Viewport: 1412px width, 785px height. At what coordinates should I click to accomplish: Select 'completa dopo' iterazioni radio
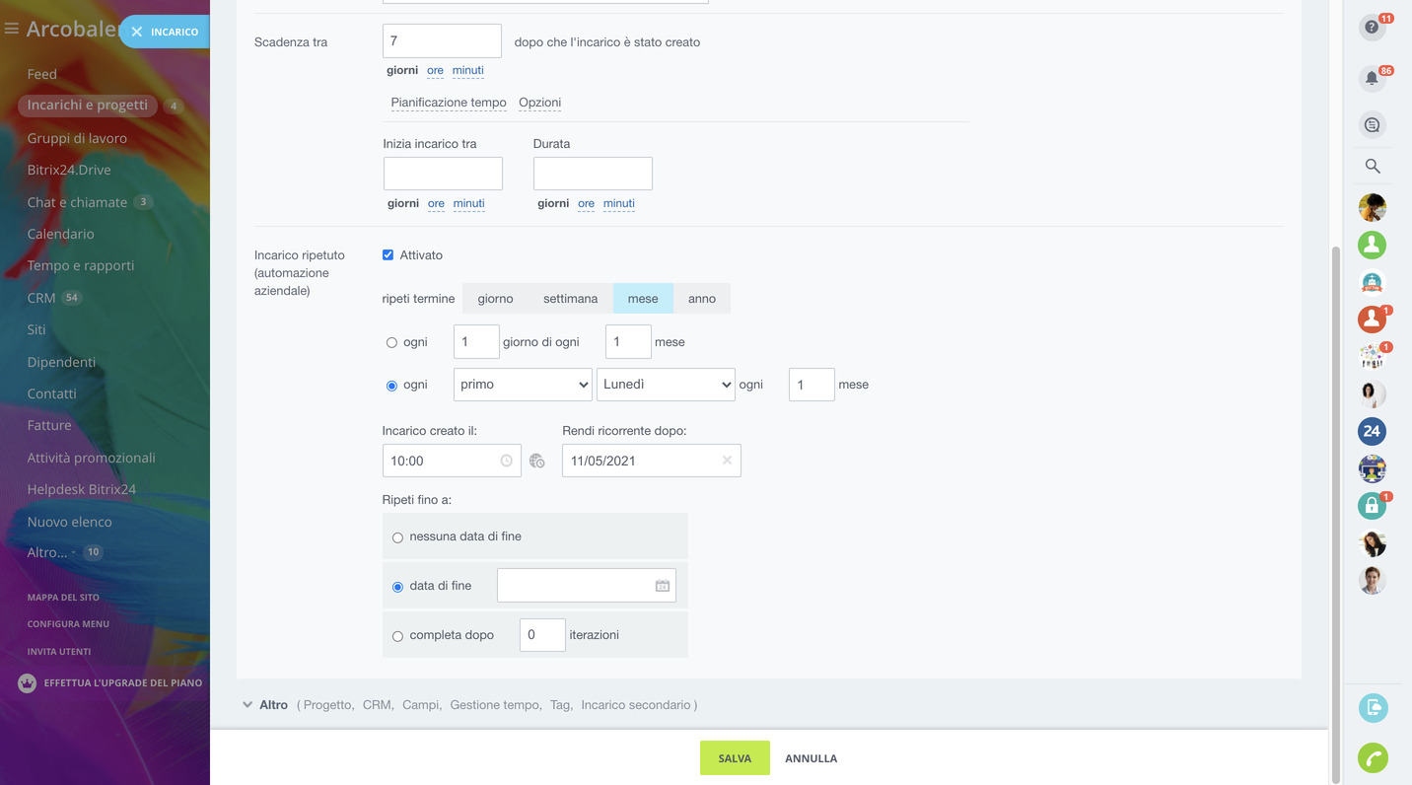397,636
